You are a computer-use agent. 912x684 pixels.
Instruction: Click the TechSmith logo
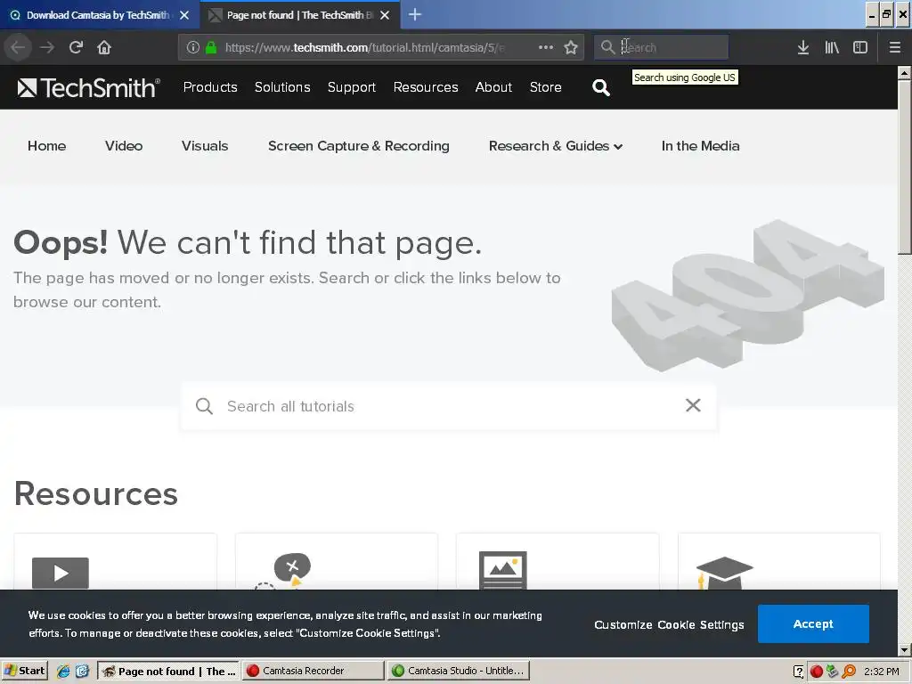[88, 88]
